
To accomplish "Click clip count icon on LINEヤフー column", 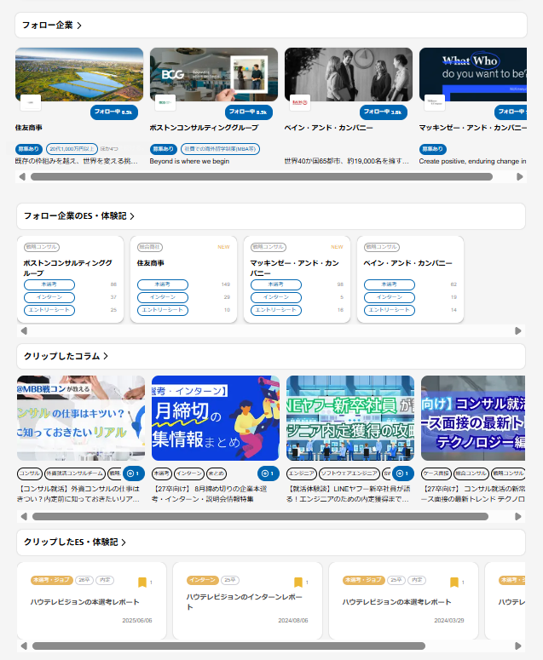I will pyautogui.click(x=403, y=473).
